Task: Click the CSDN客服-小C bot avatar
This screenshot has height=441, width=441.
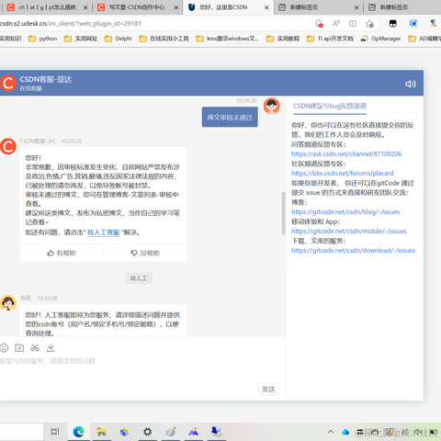Action: click(8, 146)
